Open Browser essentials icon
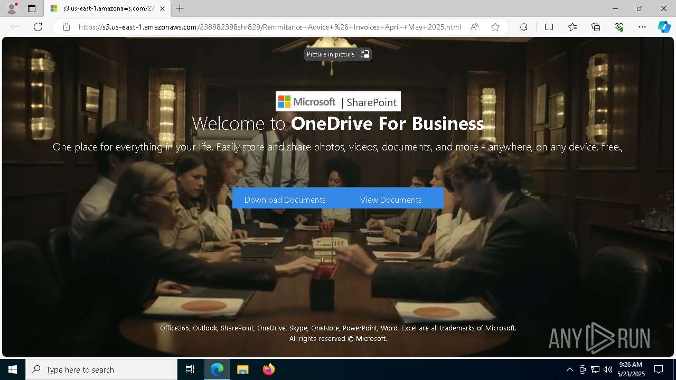This screenshot has height=380, width=676. [619, 27]
